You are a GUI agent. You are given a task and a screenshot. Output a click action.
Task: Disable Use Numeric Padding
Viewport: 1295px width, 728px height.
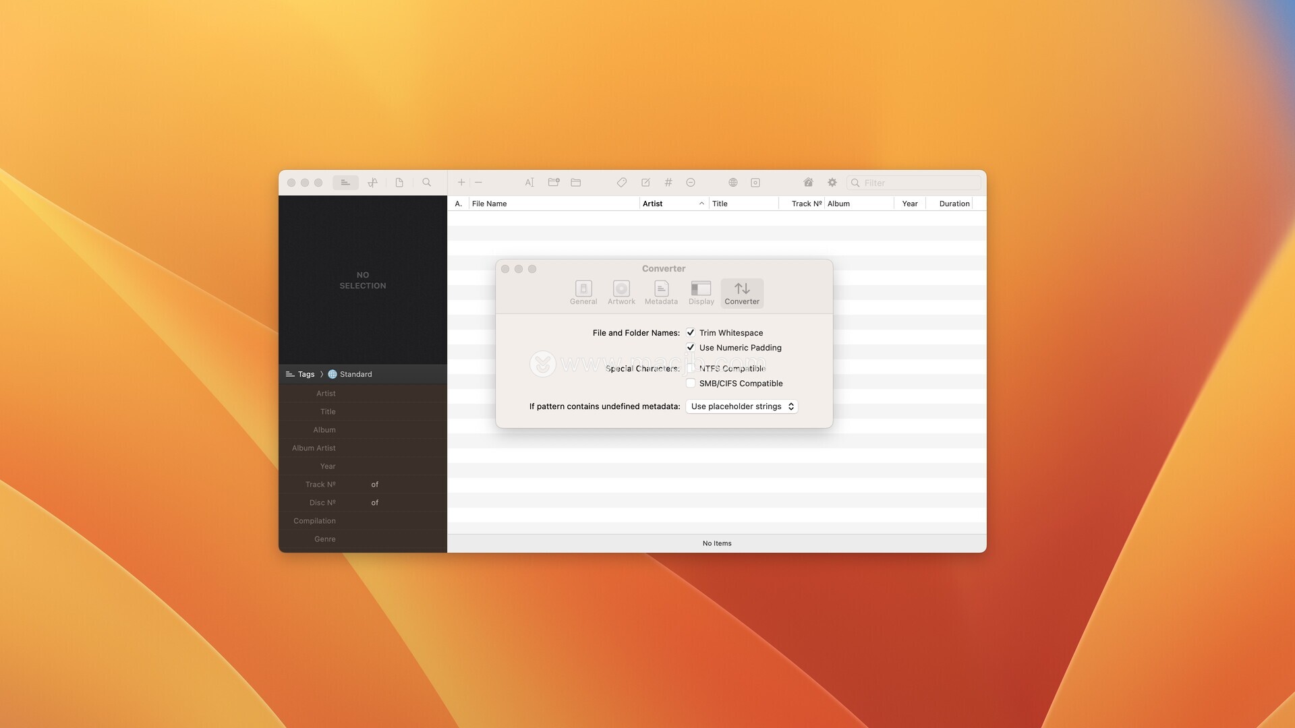click(691, 348)
